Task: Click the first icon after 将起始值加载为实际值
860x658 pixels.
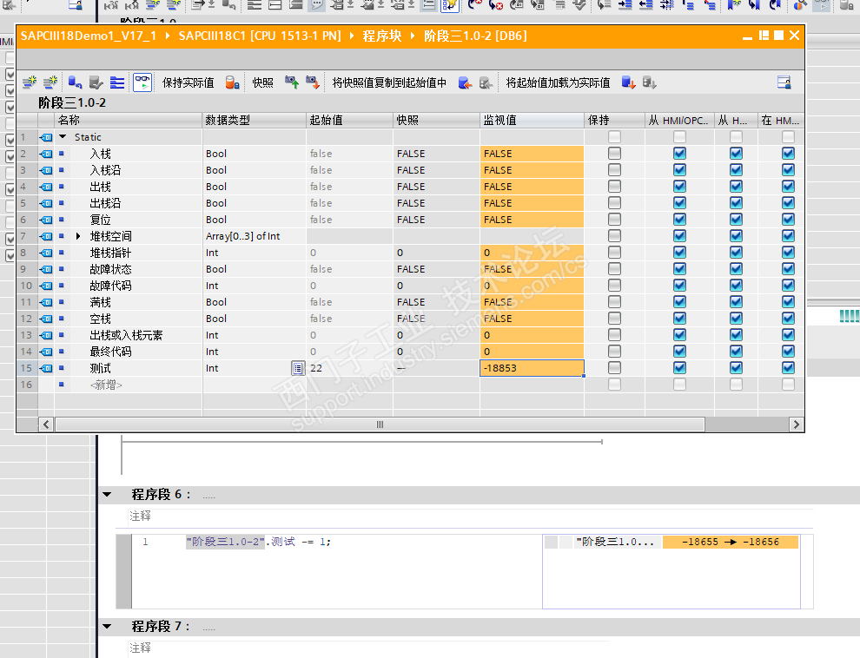Action: [629, 82]
